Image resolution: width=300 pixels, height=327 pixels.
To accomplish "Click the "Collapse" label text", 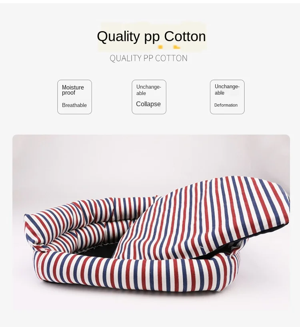I will [x=148, y=104].
